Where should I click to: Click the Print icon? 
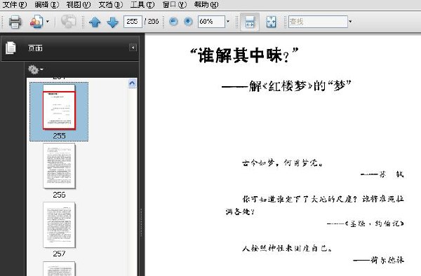tap(15, 22)
